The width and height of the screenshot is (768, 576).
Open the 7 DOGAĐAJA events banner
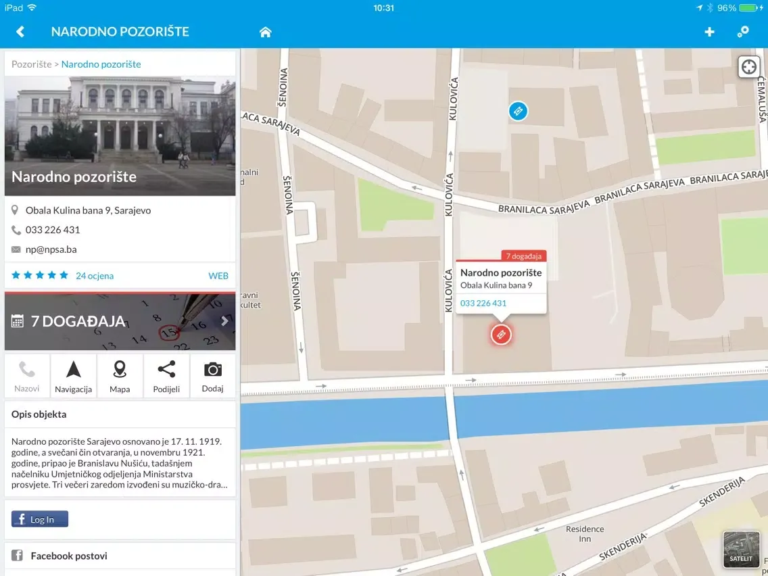(x=120, y=321)
